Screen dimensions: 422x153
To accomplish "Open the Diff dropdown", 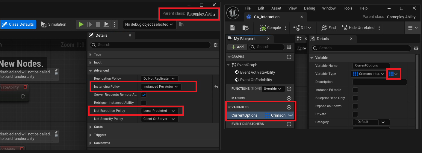I will pyautogui.click(x=302, y=28).
